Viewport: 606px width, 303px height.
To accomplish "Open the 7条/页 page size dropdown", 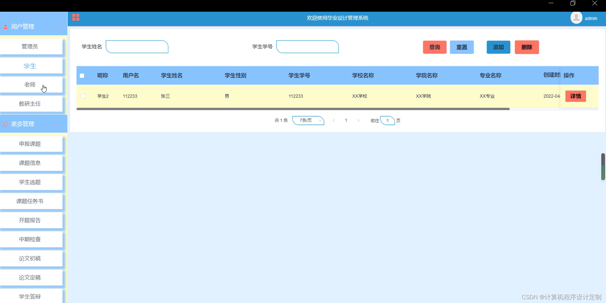I will 308,120.
